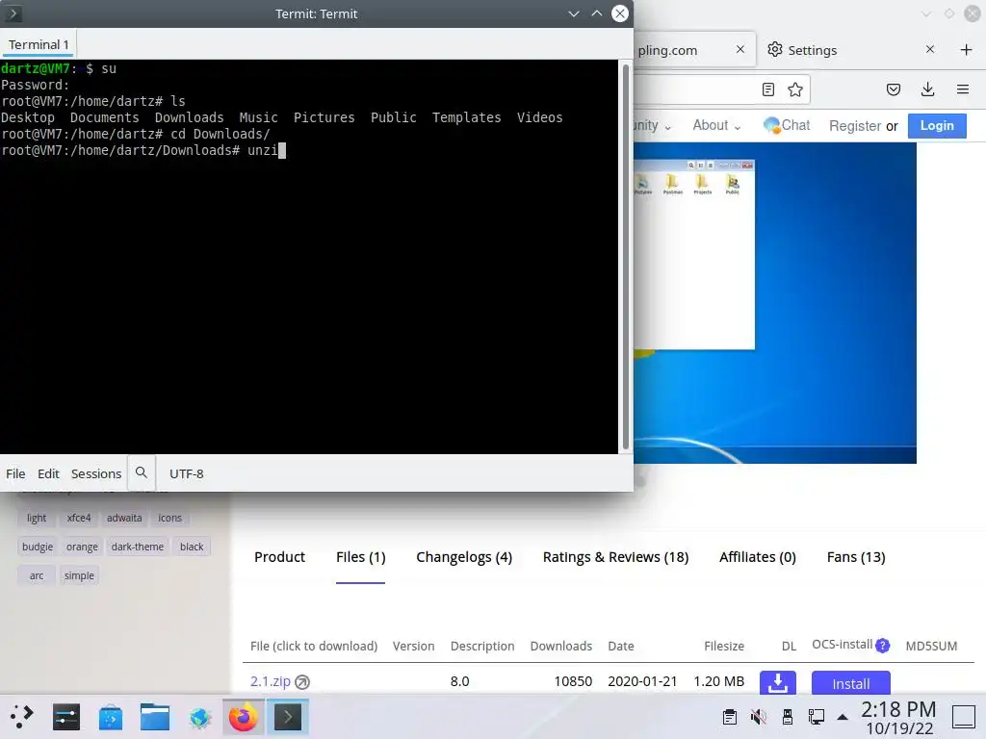Open Firefox hamburger menu
Image resolution: width=986 pixels, height=739 pixels.
(x=963, y=89)
